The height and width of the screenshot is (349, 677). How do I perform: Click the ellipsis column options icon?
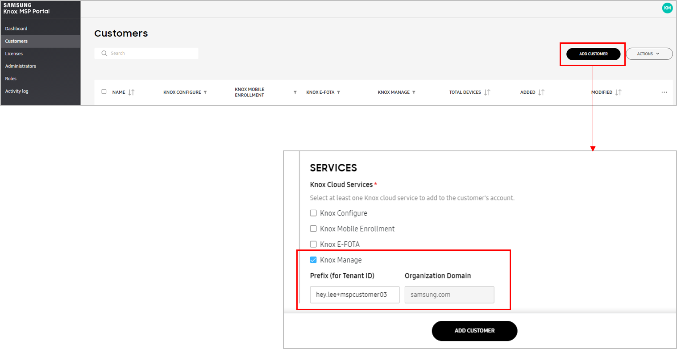tap(664, 91)
